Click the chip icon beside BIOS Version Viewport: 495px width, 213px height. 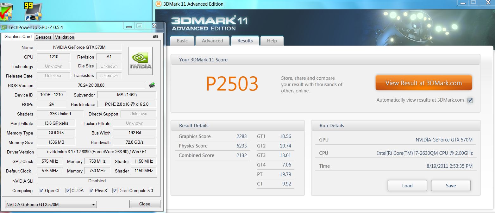[152, 85]
